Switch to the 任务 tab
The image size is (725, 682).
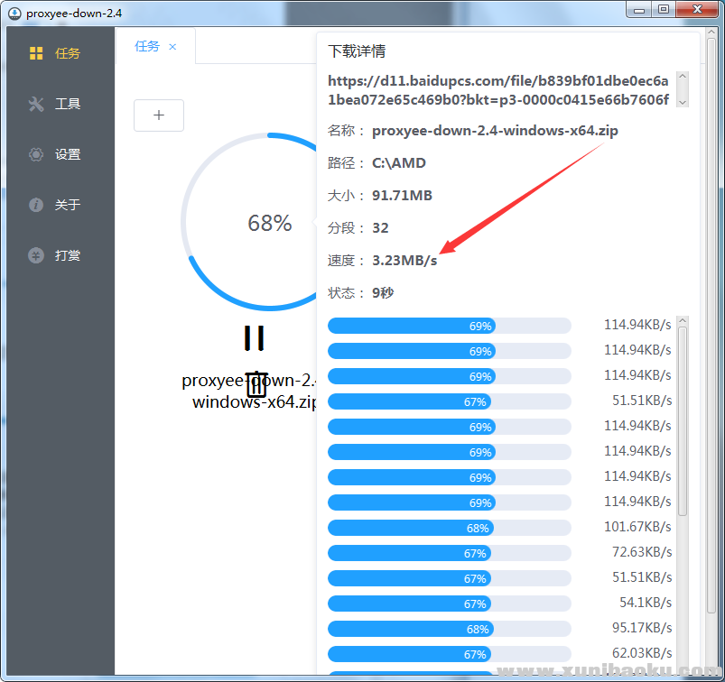pyautogui.click(x=147, y=46)
